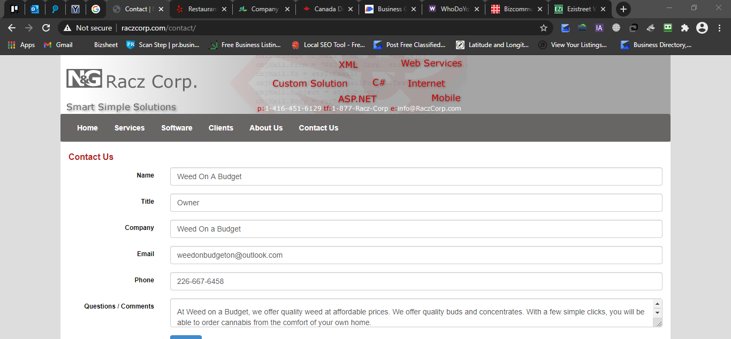Click the chain-link extension icon
Image resolution: width=731 pixels, height=339 pixels.
coord(634,28)
